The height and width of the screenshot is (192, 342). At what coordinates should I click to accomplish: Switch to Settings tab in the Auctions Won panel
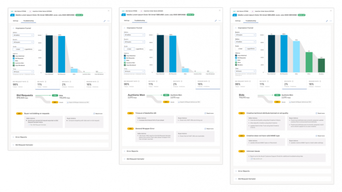[127, 20]
